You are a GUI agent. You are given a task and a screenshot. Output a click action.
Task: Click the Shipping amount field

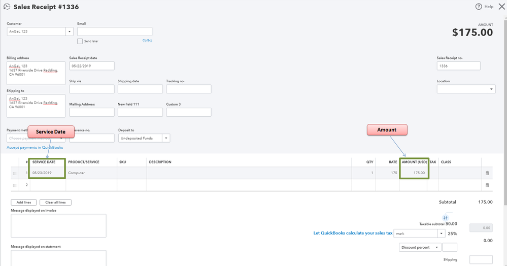pos(481,259)
